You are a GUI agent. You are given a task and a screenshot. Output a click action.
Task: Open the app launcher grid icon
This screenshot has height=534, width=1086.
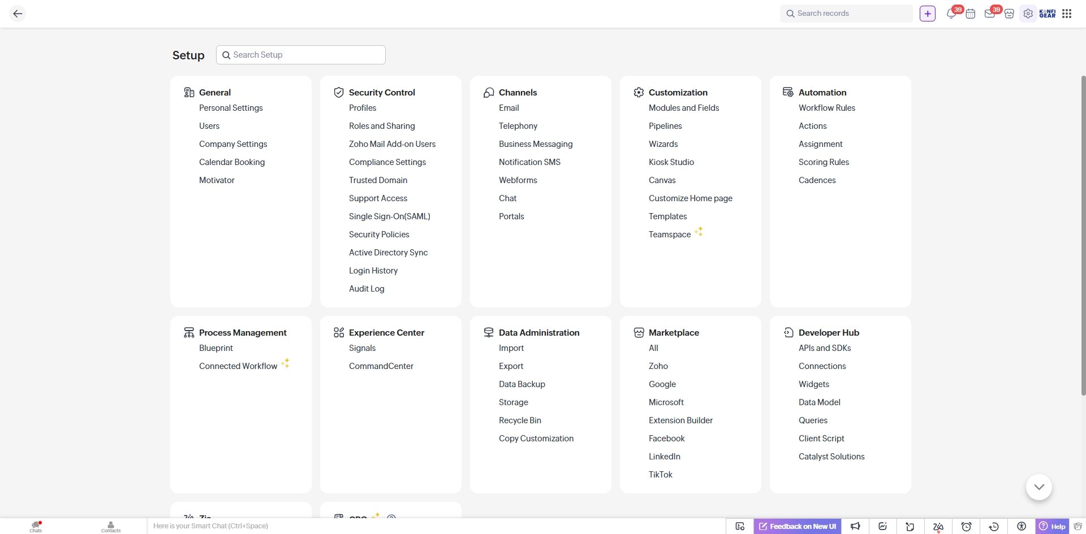tap(1067, 13)
